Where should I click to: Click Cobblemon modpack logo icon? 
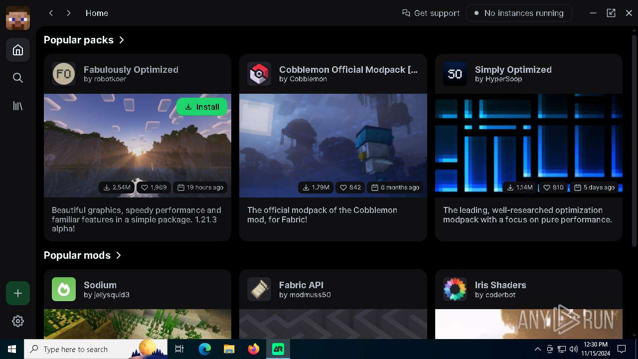click(x=259, y=74)
